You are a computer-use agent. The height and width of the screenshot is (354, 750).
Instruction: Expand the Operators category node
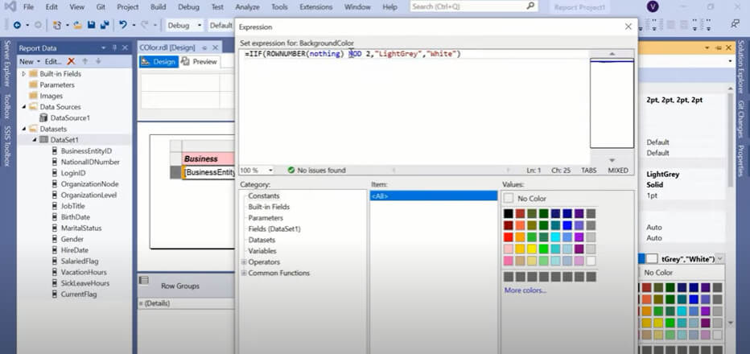pyautogui.click(x=244, y=262)
